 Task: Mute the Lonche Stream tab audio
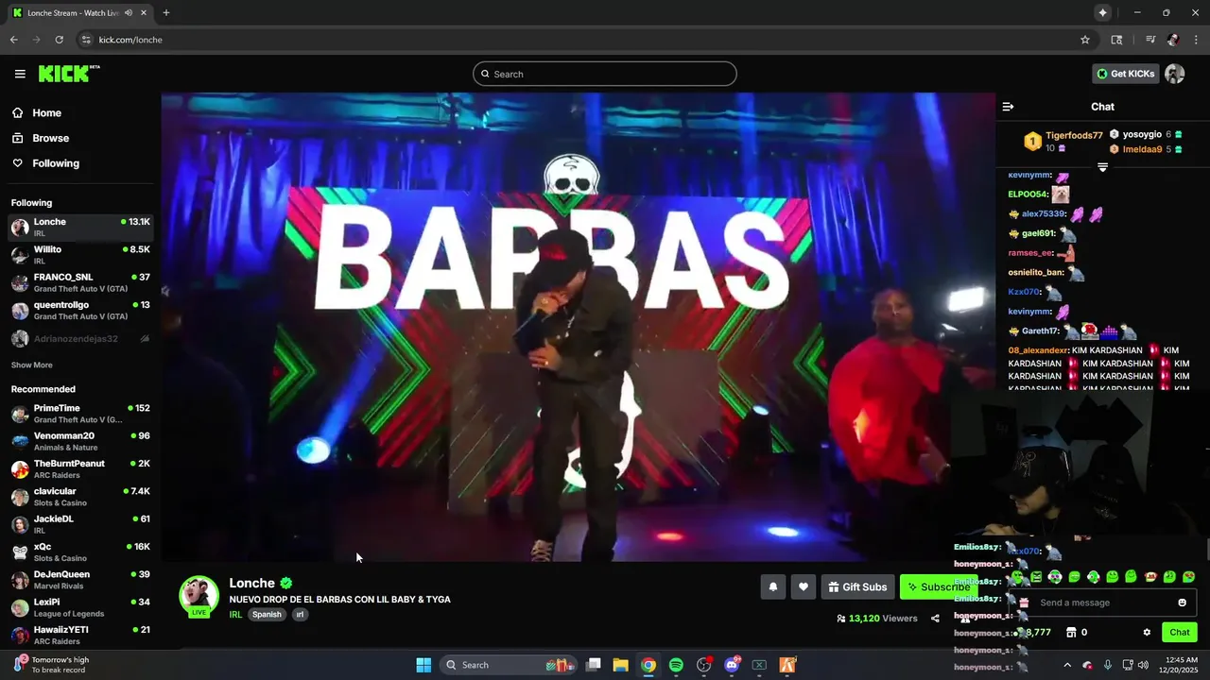click(129, 12)
